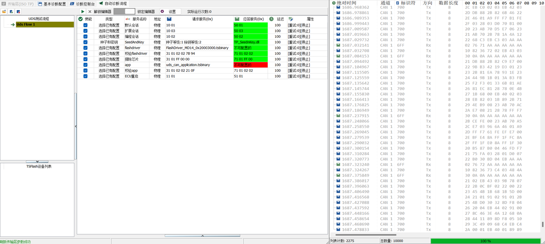The height and width of the screenshot is (244, 545).
Task: Click the green Rx icon of row 1687.323240
Action: (x=338, y=165)
